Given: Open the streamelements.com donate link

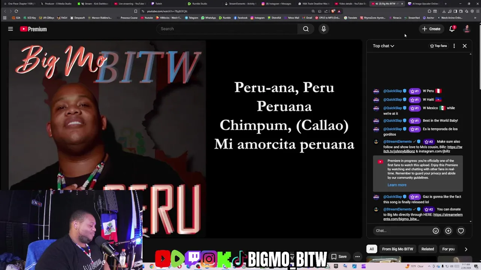Looking at the screenshot, I should [x=423, y=217].
